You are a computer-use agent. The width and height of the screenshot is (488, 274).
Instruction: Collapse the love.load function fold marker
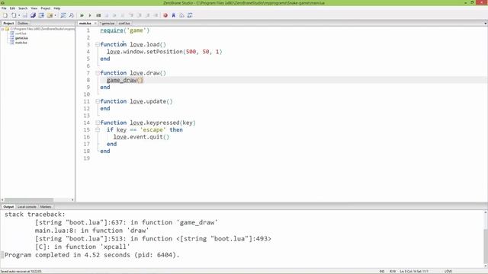click(98, 45)
